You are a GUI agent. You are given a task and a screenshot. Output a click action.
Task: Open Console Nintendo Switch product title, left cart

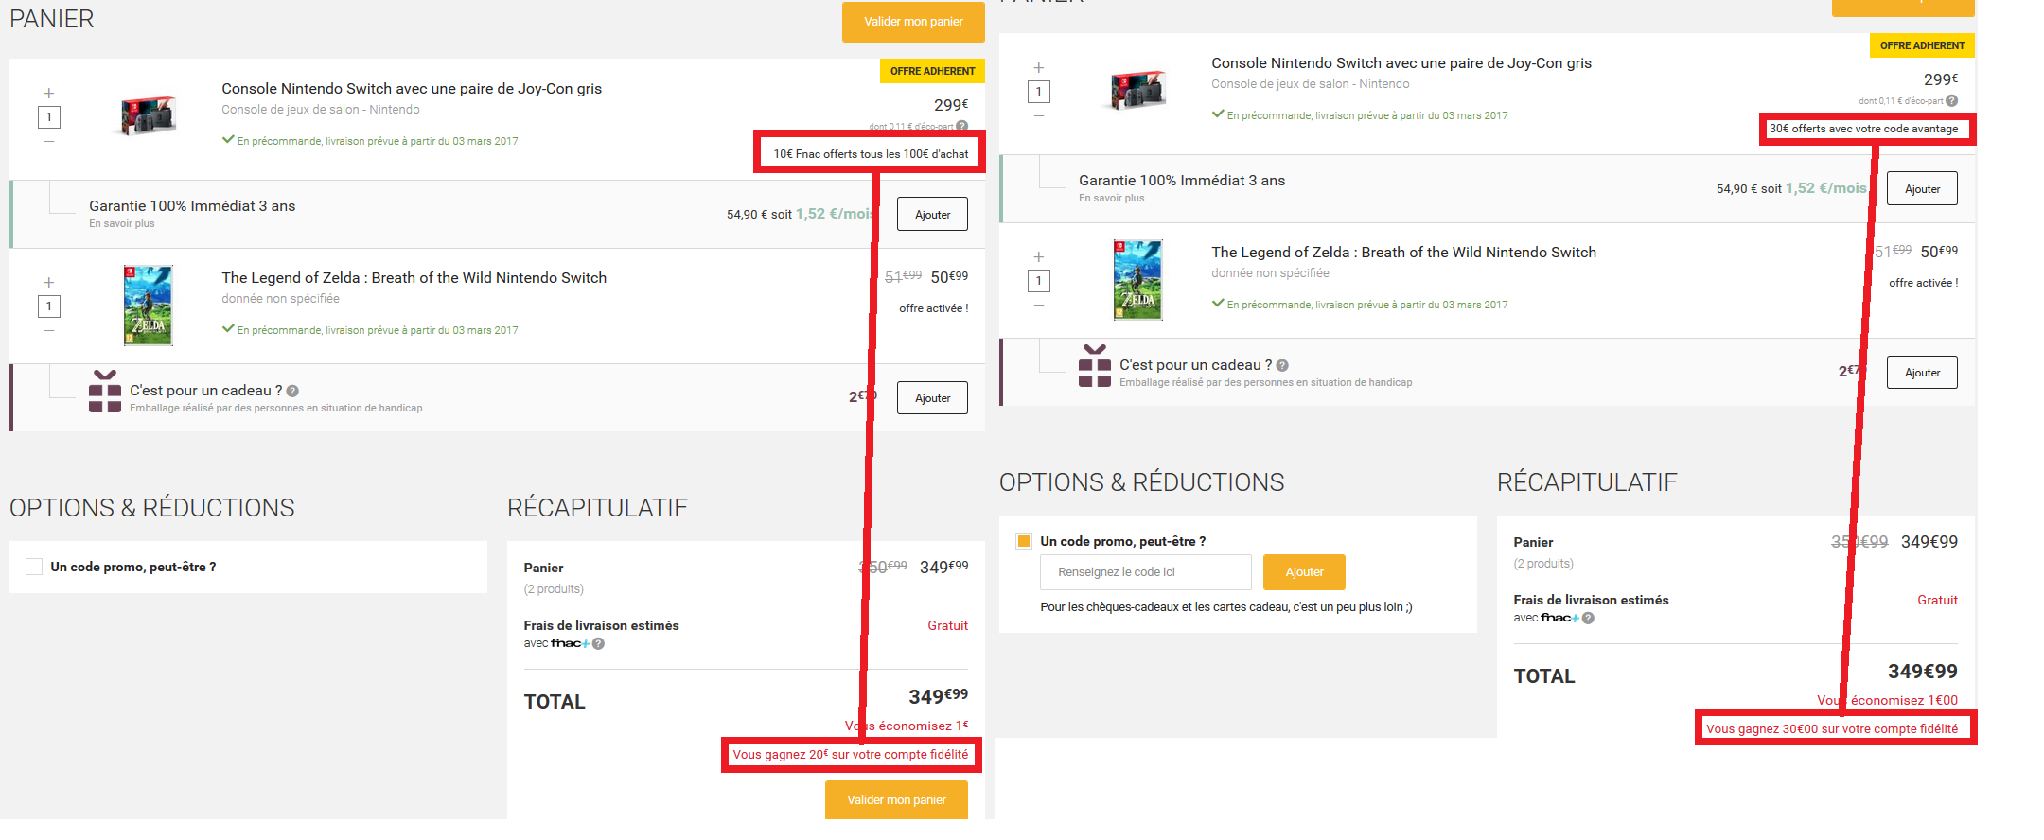[x=412, y=89]
